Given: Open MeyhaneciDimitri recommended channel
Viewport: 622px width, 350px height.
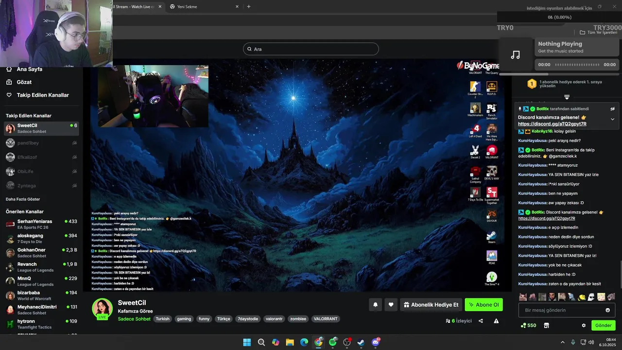Looking at the screenshot, I should [x=41, y=310].
